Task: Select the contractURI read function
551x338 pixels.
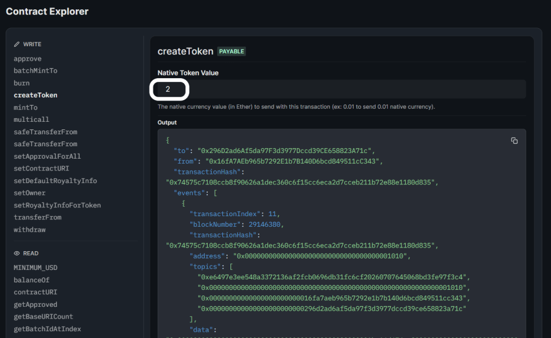Action: [x=36, y=292]
